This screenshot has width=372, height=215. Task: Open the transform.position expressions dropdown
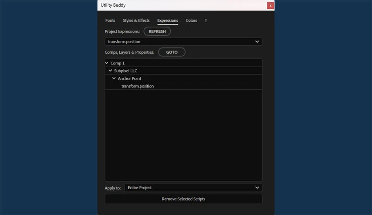(x=183, y=42)
